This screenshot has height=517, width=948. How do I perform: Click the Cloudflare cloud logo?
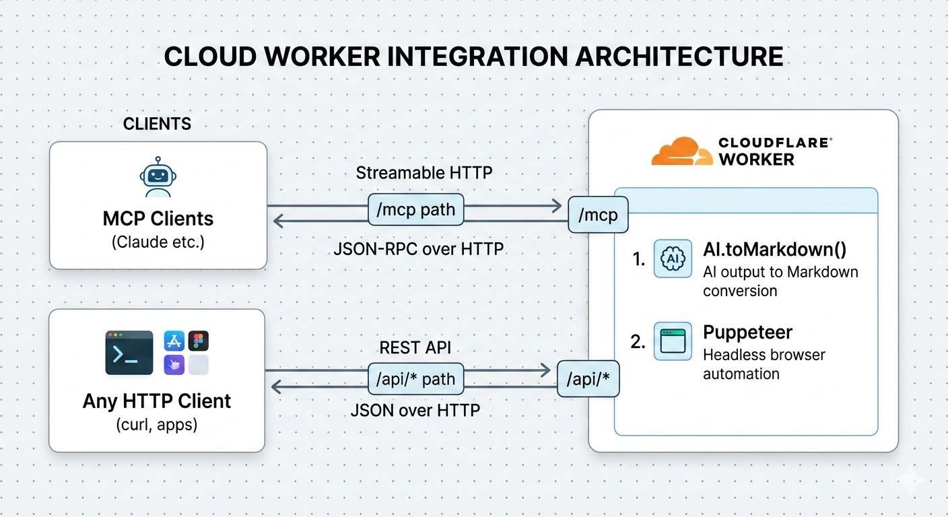(x=681, y=151)
